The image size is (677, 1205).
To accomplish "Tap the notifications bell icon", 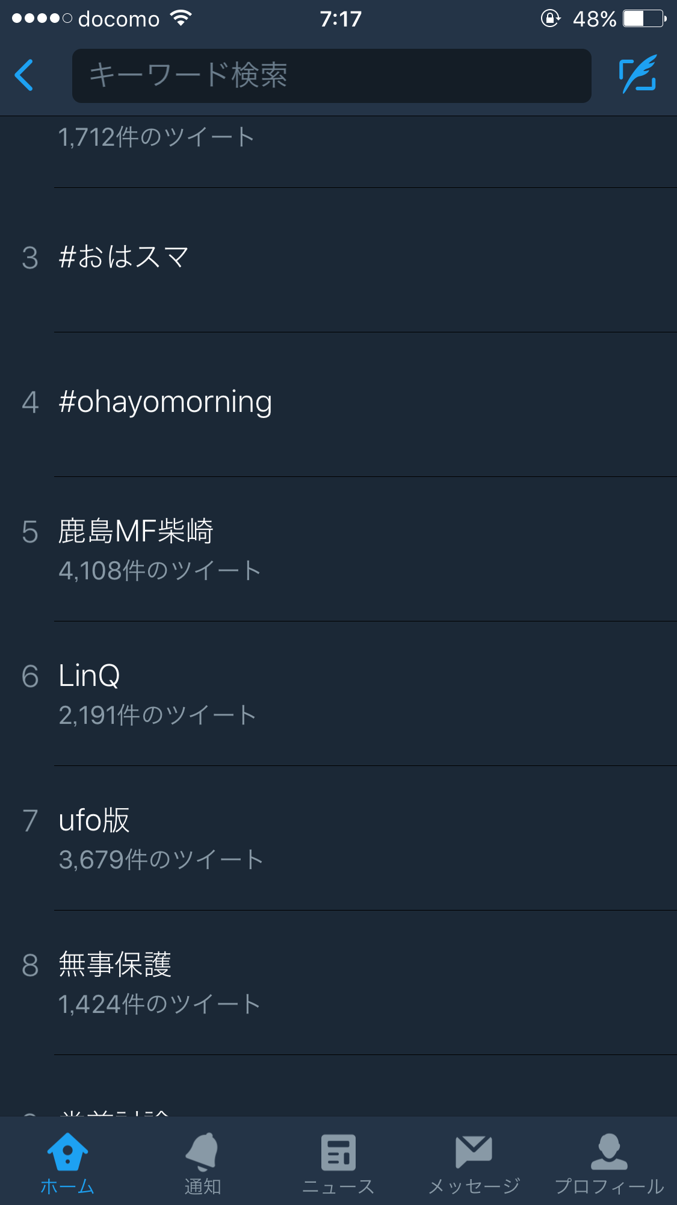I will [202, 1151].
